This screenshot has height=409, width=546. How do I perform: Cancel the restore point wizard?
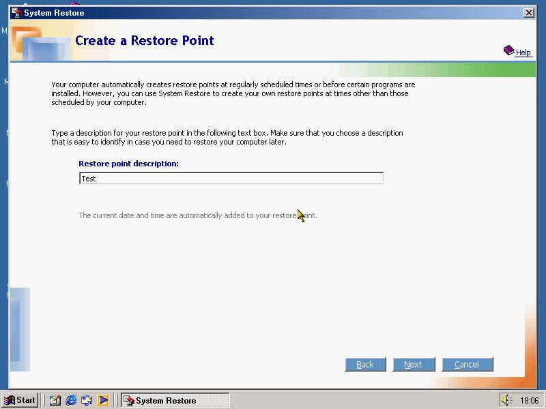(x=467, y=365)
